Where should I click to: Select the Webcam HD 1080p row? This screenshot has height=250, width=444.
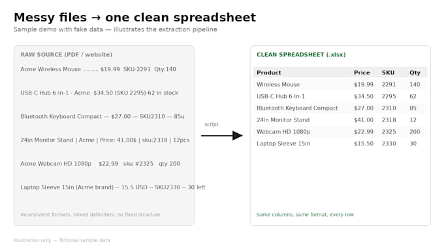pos(340,132)
